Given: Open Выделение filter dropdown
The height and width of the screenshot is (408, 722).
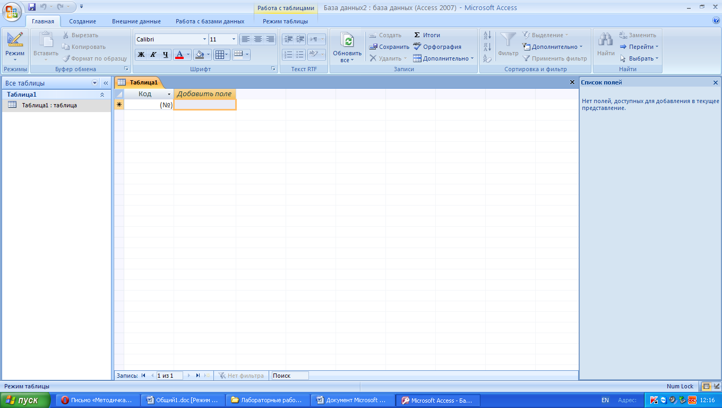Looking at the screenshot, I should 545,35.
